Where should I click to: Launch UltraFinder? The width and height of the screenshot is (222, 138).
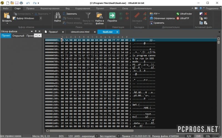184,14
